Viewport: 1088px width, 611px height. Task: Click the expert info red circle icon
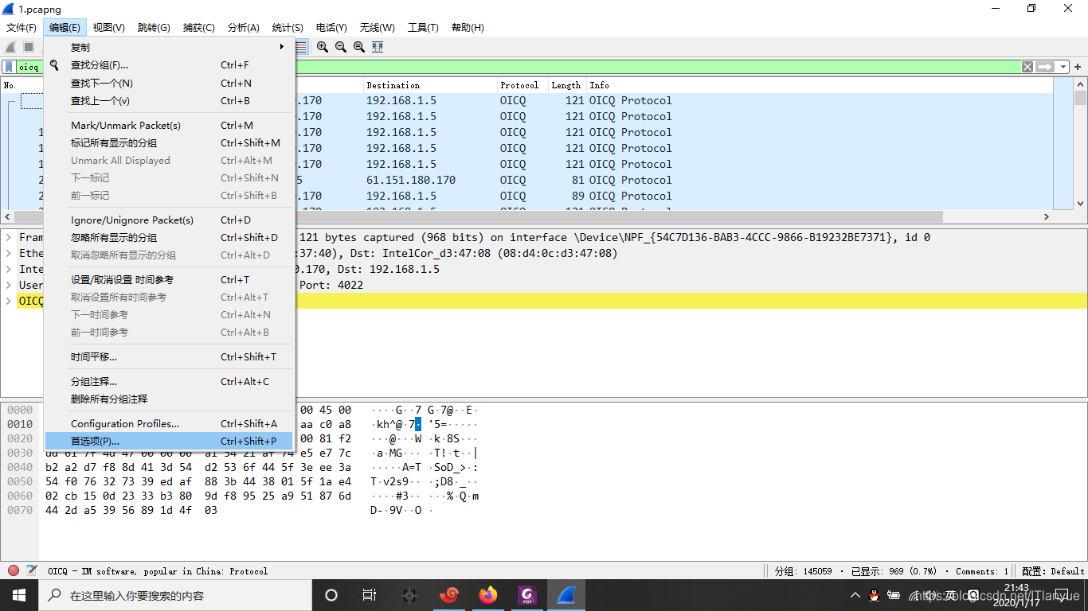[14, 570]
